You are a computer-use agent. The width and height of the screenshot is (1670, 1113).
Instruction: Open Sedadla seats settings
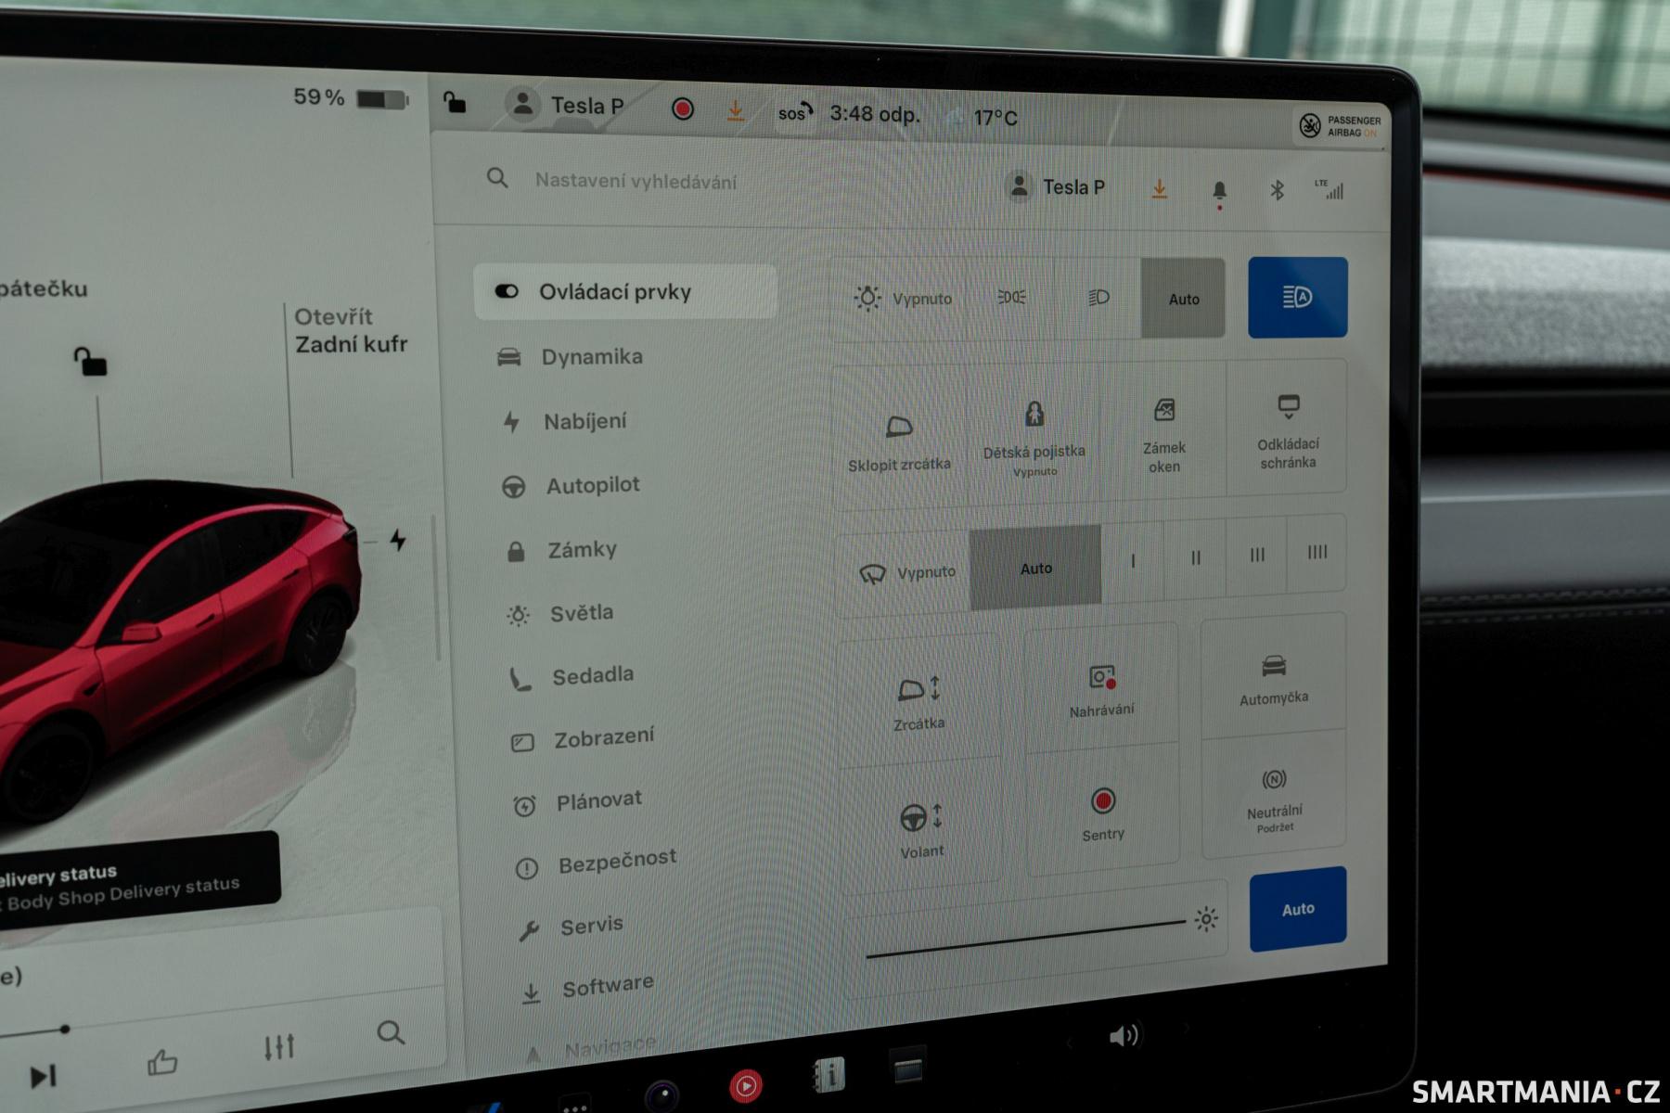click(x=572, y=677)
